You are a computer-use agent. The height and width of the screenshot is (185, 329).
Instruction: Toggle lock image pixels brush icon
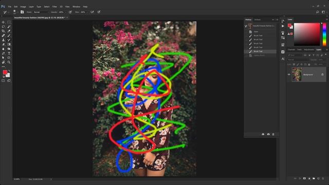(x=298, y=64)
